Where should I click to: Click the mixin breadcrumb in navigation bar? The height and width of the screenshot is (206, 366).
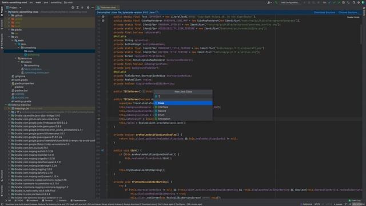[69, 2]
